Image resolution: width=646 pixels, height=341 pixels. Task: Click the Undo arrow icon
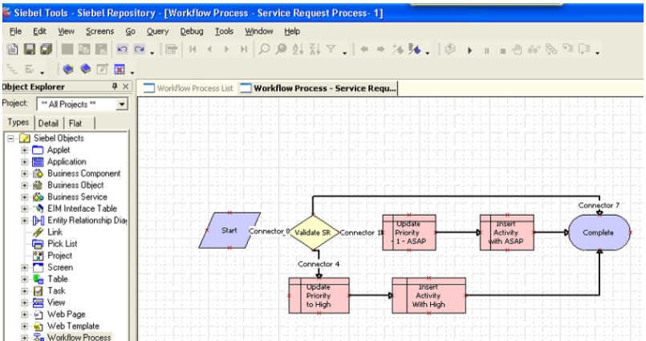pos(122,50)
